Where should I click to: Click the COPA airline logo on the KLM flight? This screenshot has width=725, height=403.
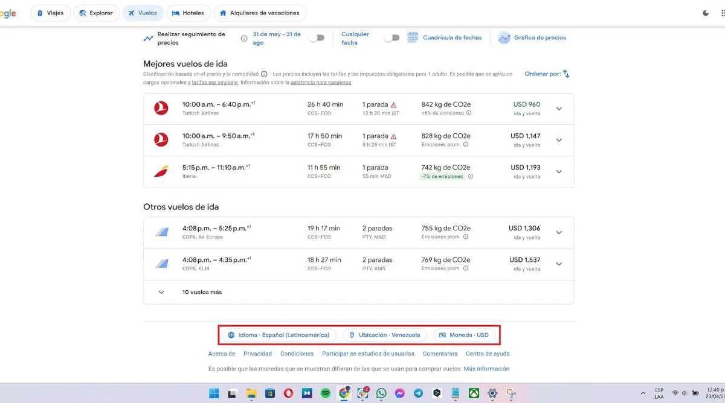161,264
